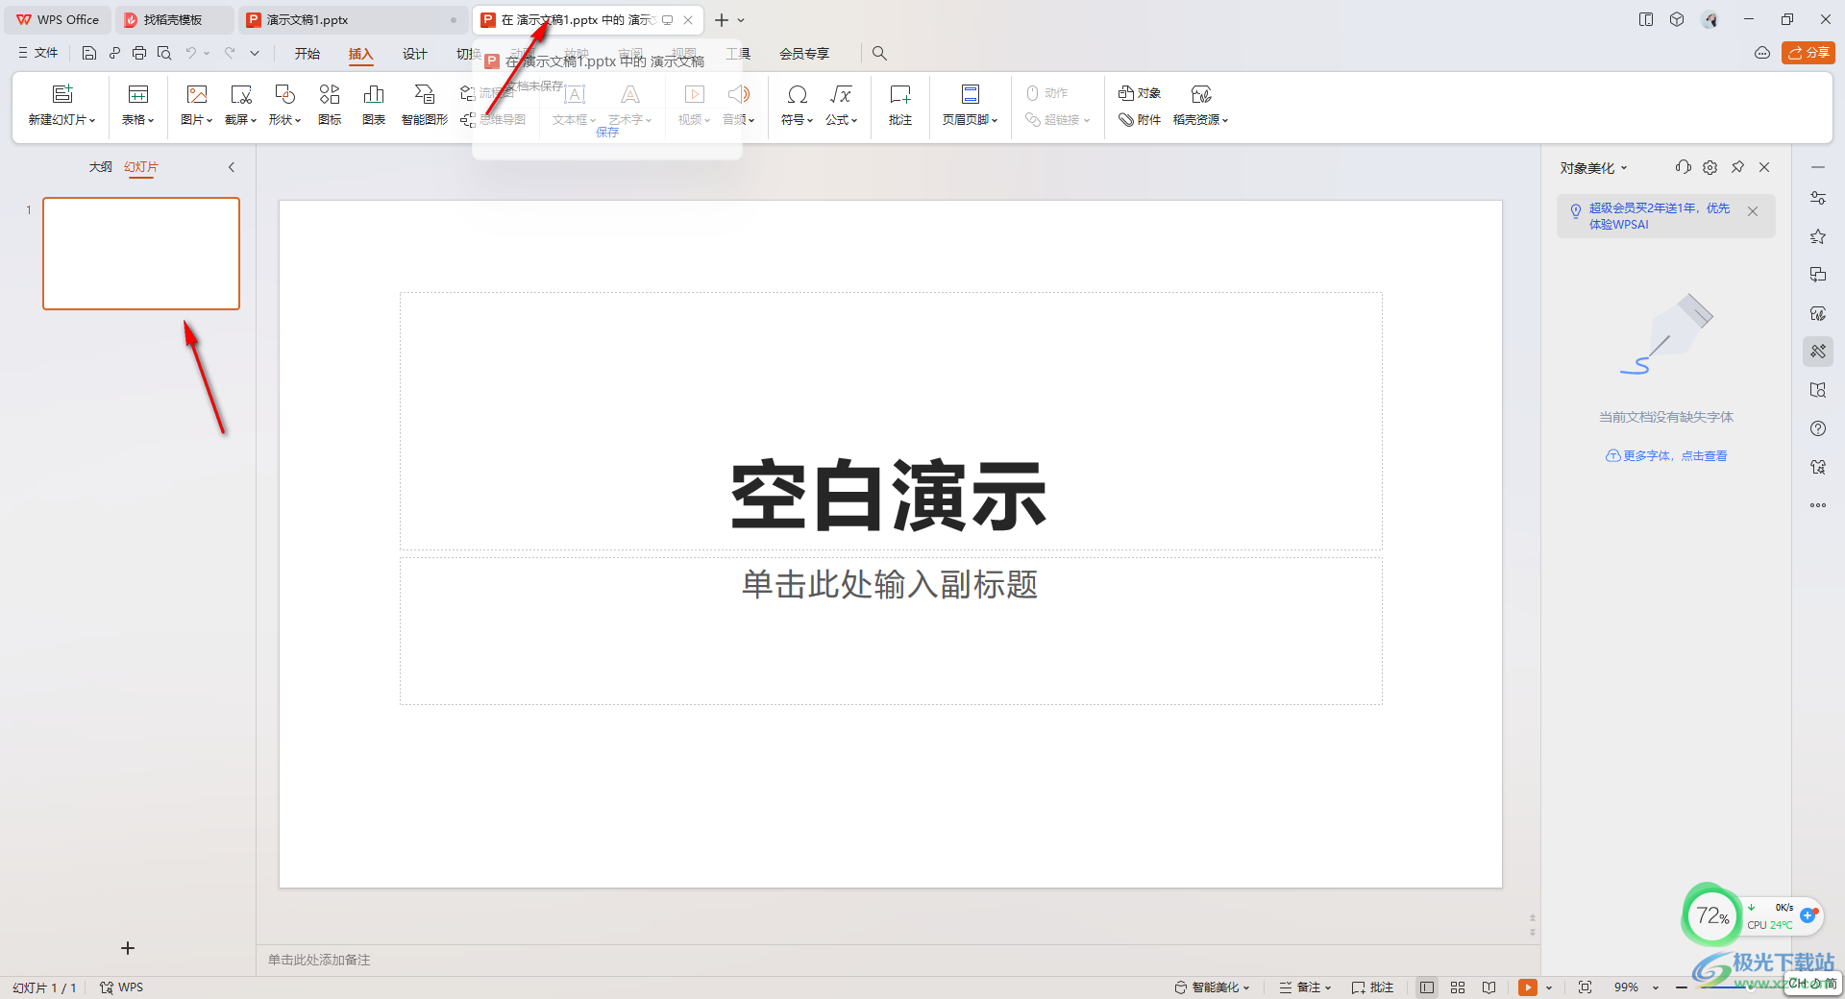Switch to reading view book icon
The height and width of the screenshot is (999, 1845).
click(x=1488, y=987)
